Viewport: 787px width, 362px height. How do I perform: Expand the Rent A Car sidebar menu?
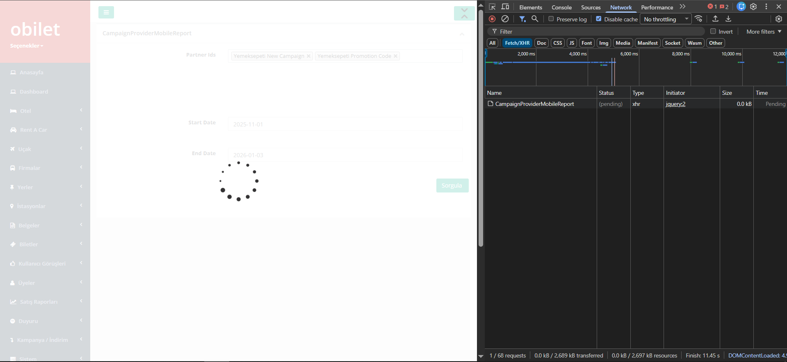pyautogui.click(x=45, y=130)
